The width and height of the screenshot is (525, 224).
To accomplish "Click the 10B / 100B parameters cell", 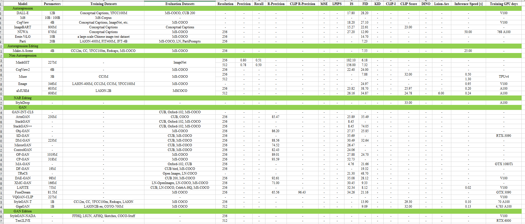I will (52, 18).
